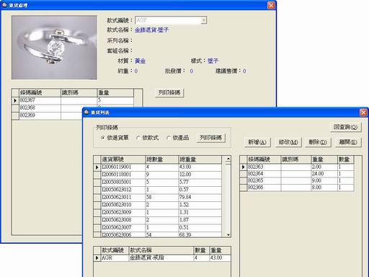Click the 回查詢(Q) button

pos(345,127)
